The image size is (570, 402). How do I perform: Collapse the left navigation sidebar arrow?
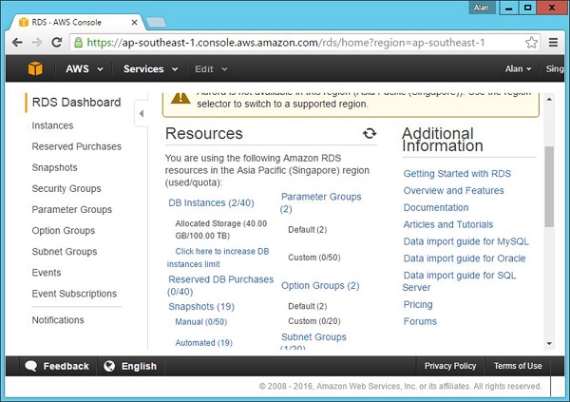(142, 114)
